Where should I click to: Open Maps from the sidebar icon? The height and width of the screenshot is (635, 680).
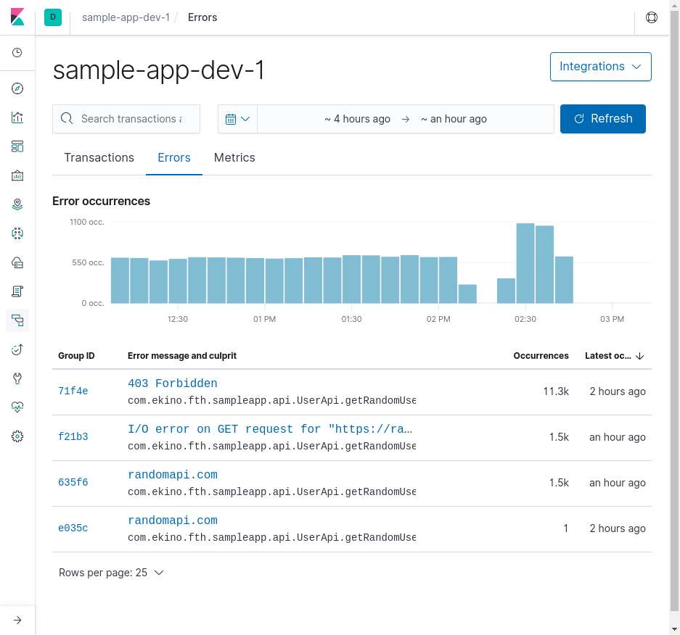(17, 204)
